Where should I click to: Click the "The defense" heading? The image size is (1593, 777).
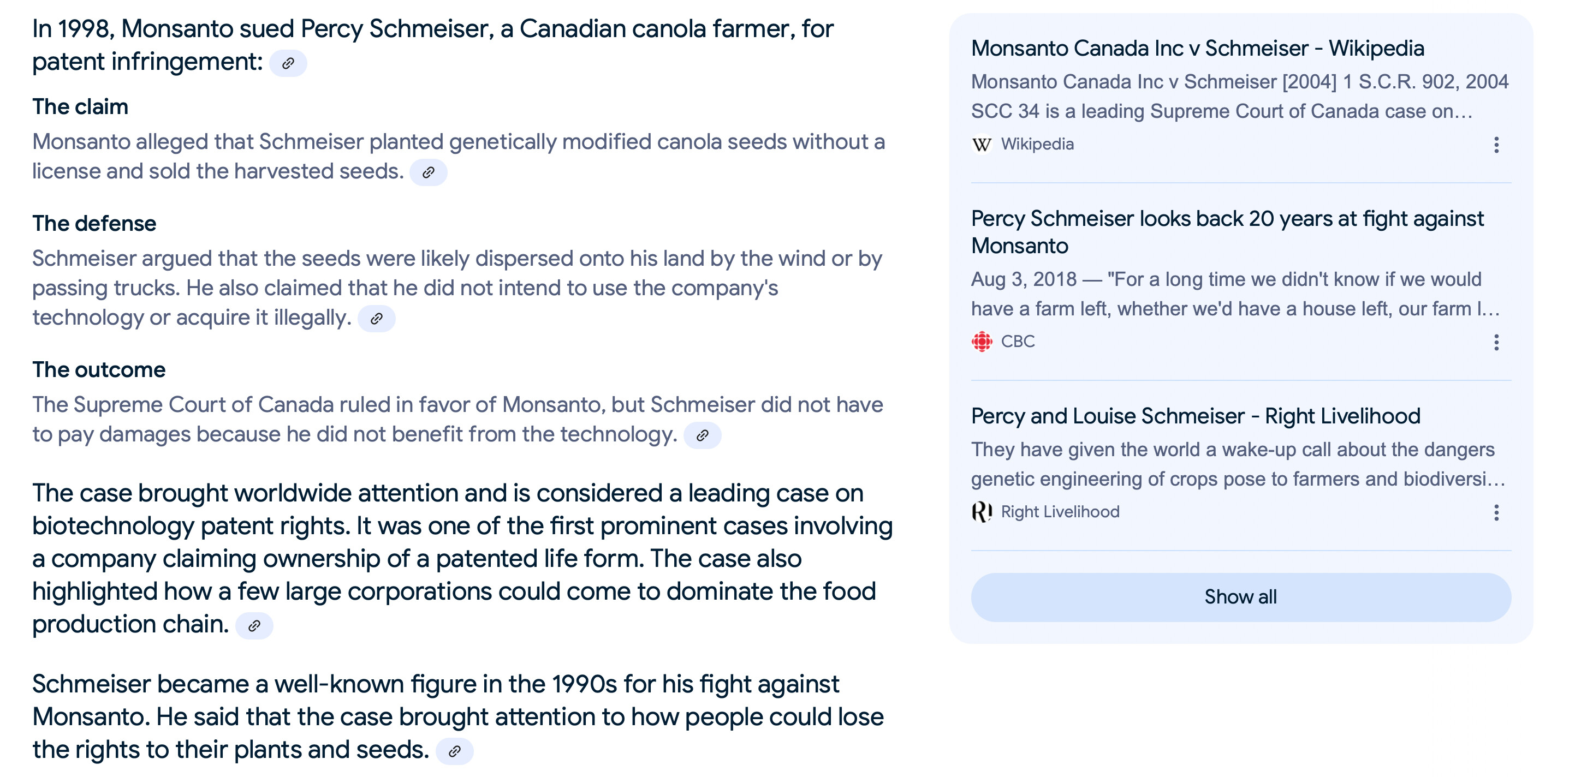coord(94,224)
